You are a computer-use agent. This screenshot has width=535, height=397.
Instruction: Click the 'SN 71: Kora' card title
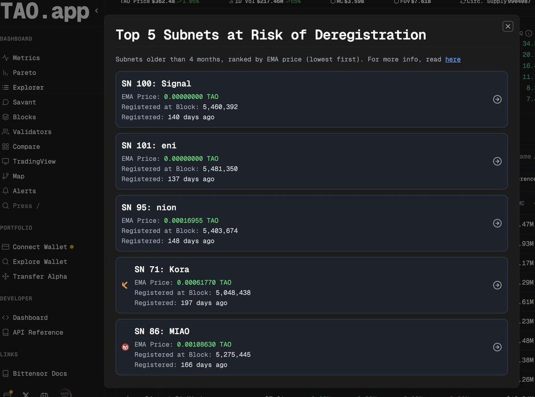point(162,269)
